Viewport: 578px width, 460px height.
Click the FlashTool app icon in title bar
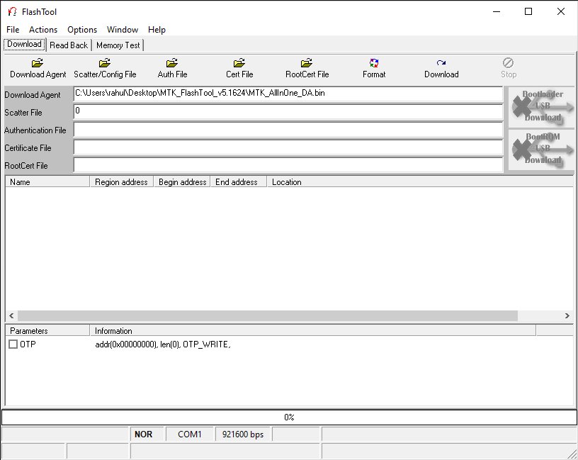pyautogui.click(x=12, y=12)
